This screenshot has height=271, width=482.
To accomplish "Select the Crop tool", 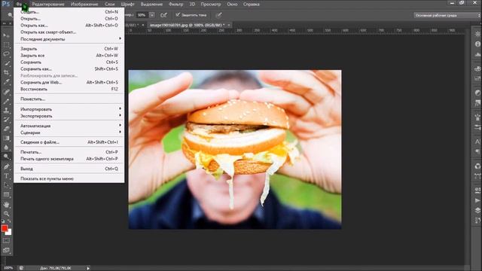I will click(x=6, y=72).
